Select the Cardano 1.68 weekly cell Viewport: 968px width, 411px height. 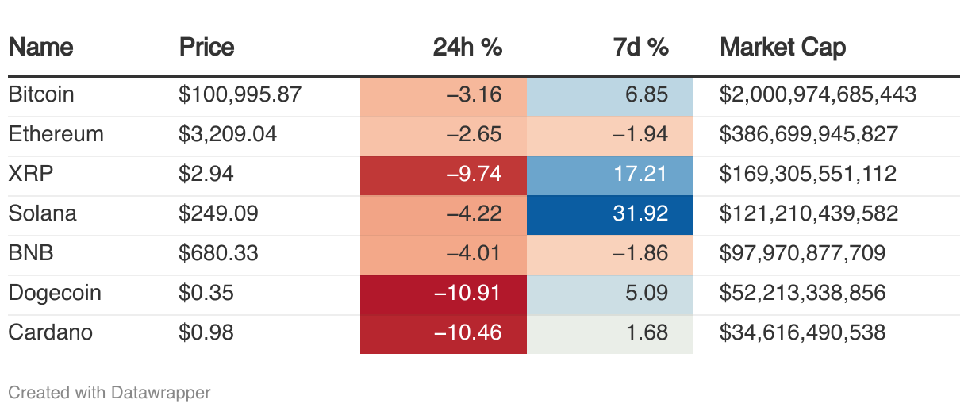610,334
